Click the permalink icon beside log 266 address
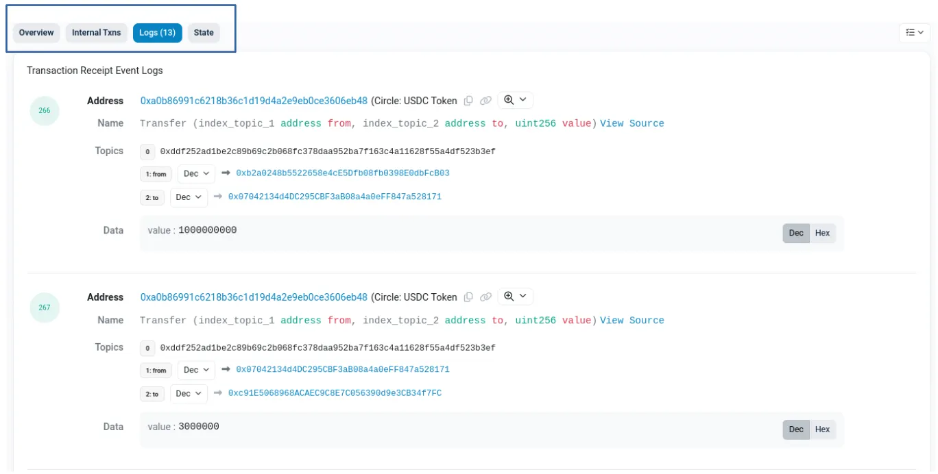Image resolution: width=938 pixels, height=474 pixels. (485, 100)
